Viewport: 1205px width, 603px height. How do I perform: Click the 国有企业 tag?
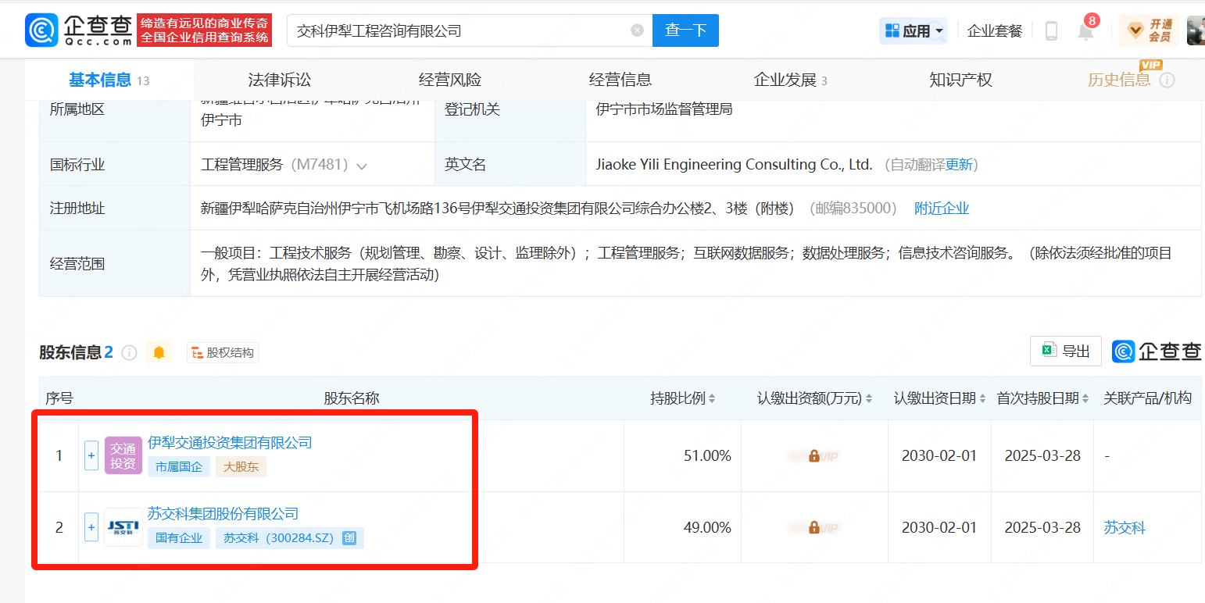click(178, 538)
